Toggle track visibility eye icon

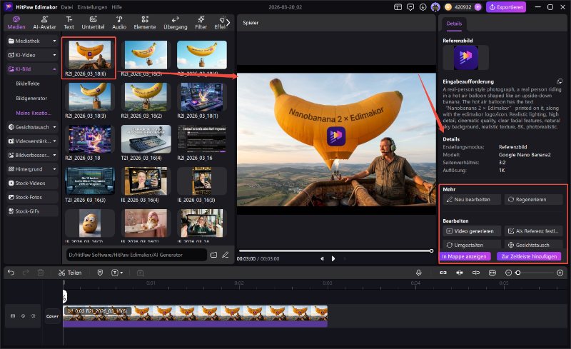(x=23, y=315)
